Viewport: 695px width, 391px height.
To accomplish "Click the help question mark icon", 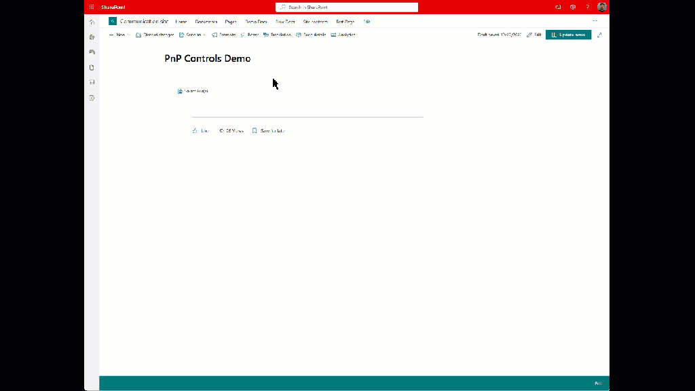I will [587, 7].
